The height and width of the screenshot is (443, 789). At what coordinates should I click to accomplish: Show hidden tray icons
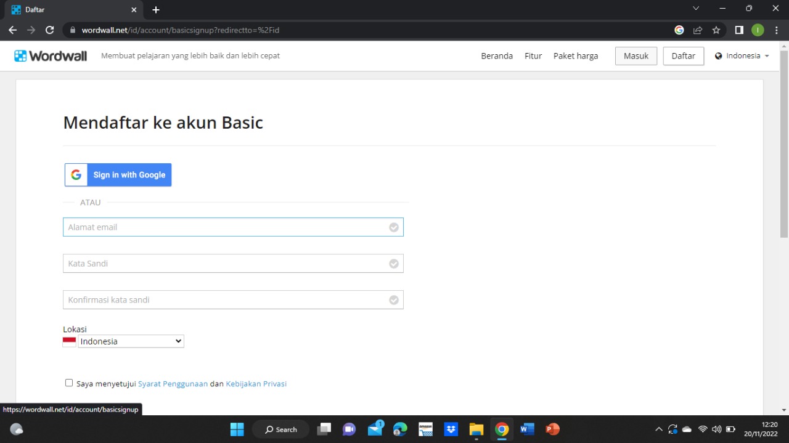coord(658,429)
